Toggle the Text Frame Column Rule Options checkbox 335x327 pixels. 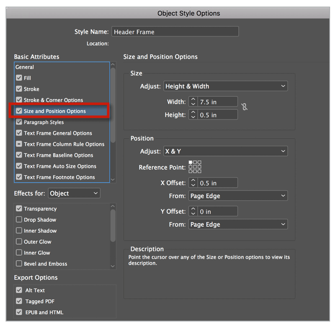click(19, 144)
